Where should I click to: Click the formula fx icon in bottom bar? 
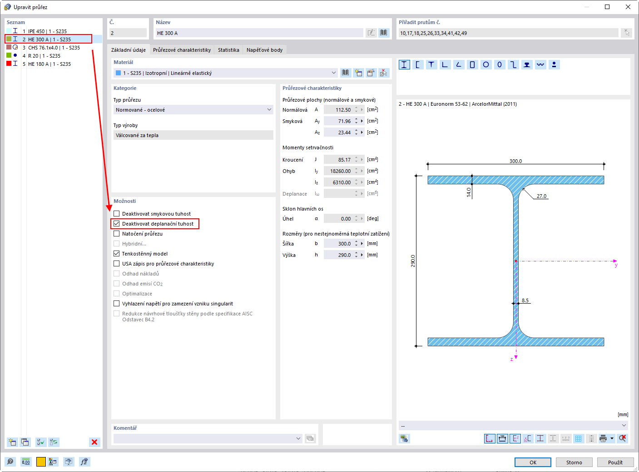84,462
